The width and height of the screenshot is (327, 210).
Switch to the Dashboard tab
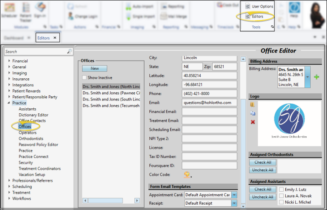pos(14,38)
